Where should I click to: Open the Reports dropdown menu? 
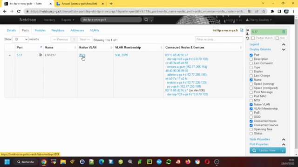tap(68, 20)
